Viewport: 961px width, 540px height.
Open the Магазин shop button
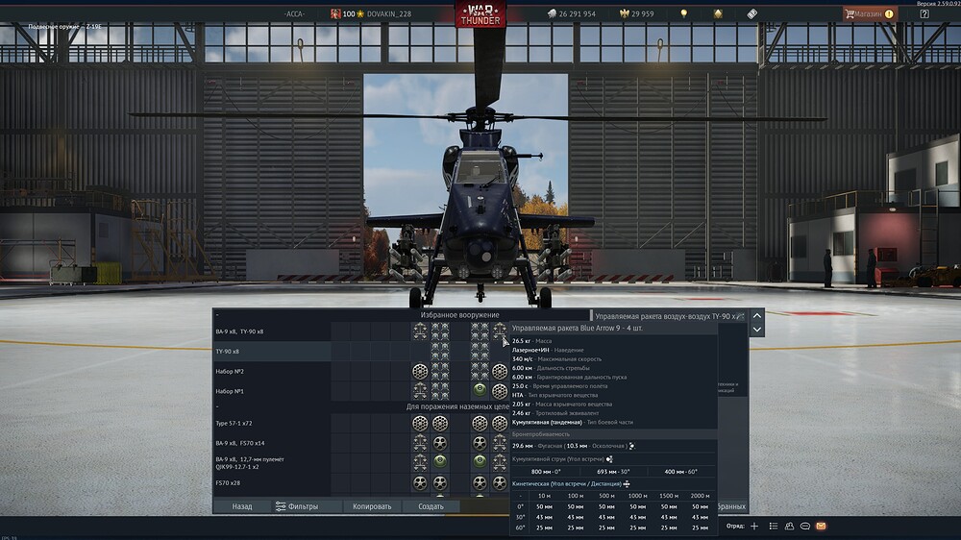click(870, 13)
